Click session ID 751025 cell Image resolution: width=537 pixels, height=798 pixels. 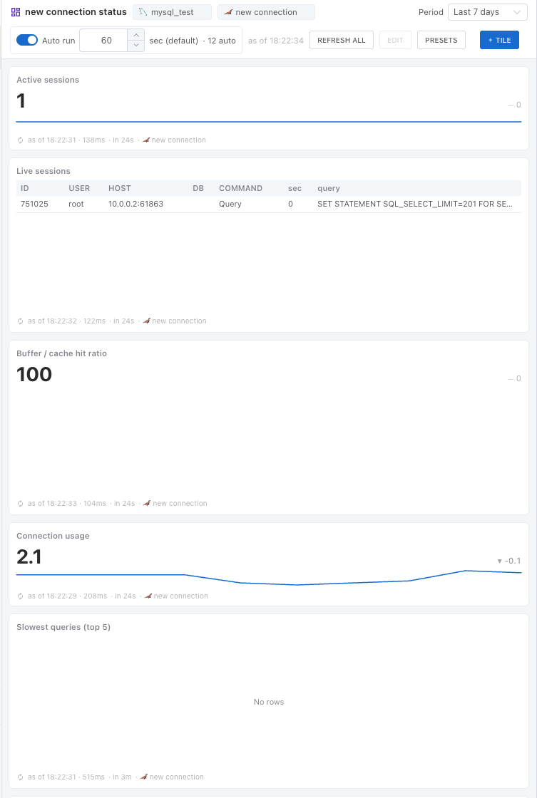tap(35, 204)
